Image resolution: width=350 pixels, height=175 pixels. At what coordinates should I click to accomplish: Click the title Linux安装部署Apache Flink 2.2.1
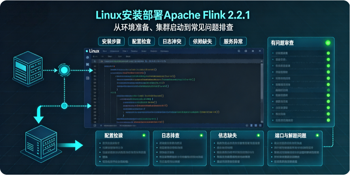pos(173,15)
